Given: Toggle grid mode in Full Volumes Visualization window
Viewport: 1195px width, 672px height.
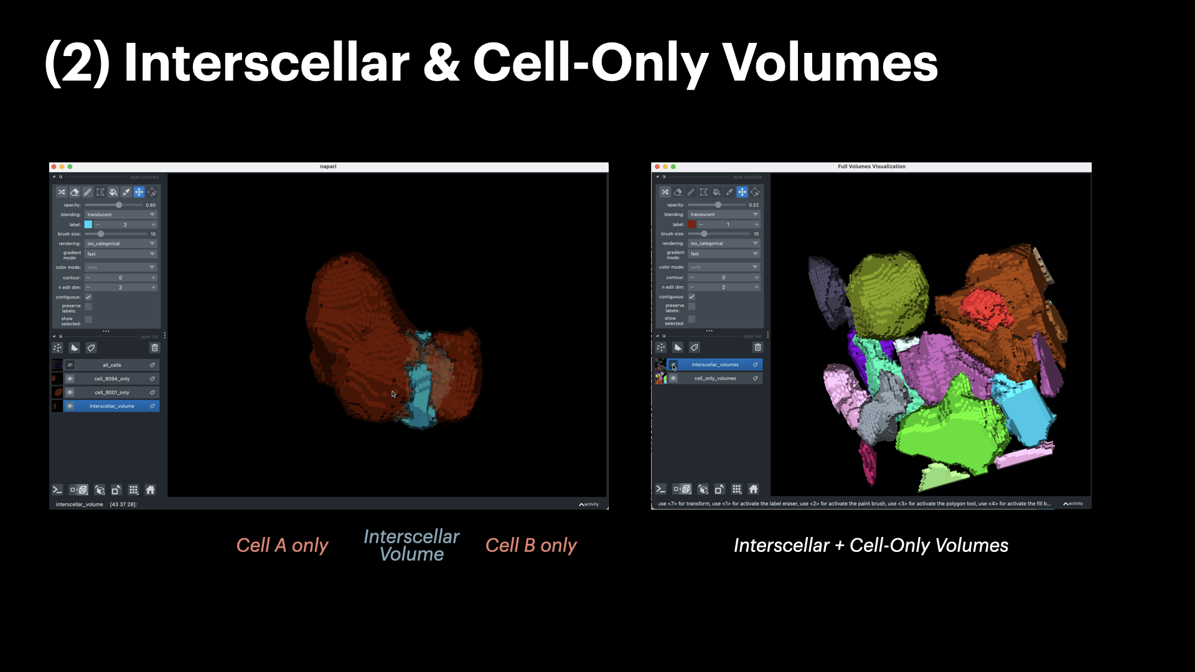Looking at the screenshot, I should [x=736, y=489].
